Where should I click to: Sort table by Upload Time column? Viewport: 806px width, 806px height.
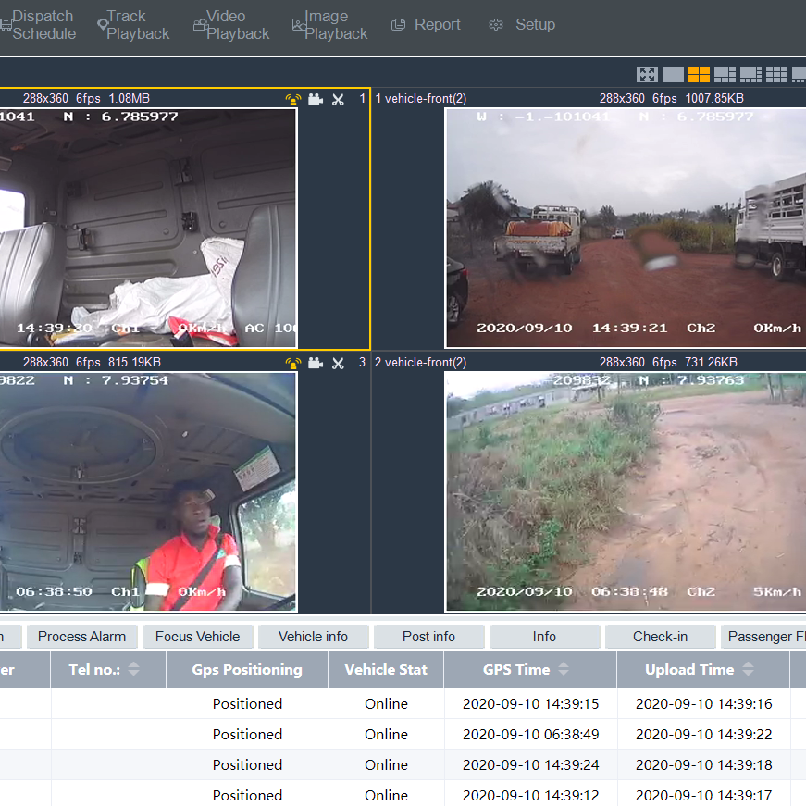(x=749, y=669)
